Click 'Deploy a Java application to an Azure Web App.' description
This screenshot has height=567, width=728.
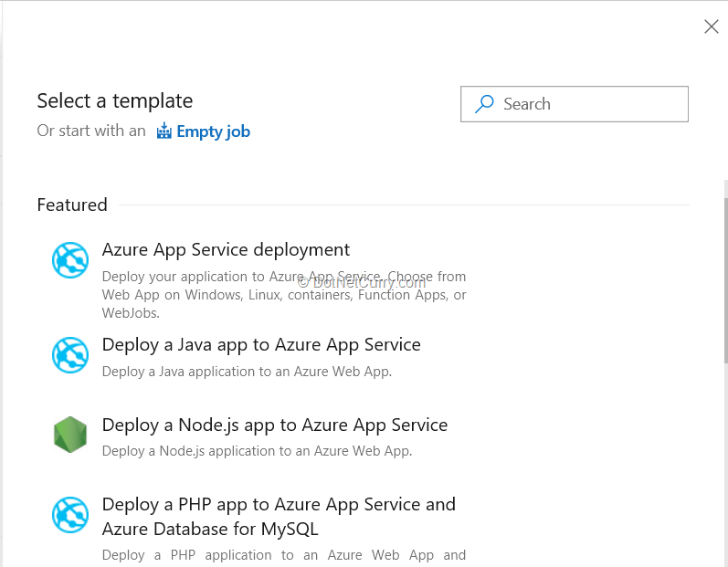[247, 372]
